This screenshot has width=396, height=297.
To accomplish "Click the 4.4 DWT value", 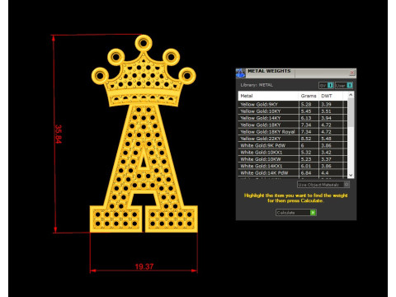I will [x=325, y=173].
